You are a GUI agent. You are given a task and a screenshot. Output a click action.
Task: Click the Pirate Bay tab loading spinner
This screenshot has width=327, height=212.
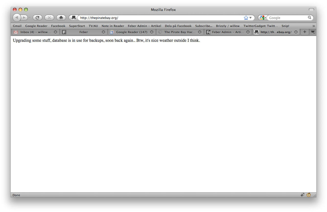click(160, 32)
